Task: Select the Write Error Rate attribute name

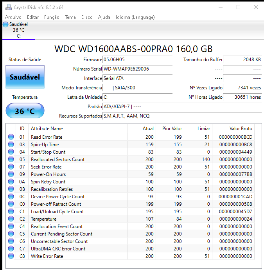Action: click(x=47, y=256)
